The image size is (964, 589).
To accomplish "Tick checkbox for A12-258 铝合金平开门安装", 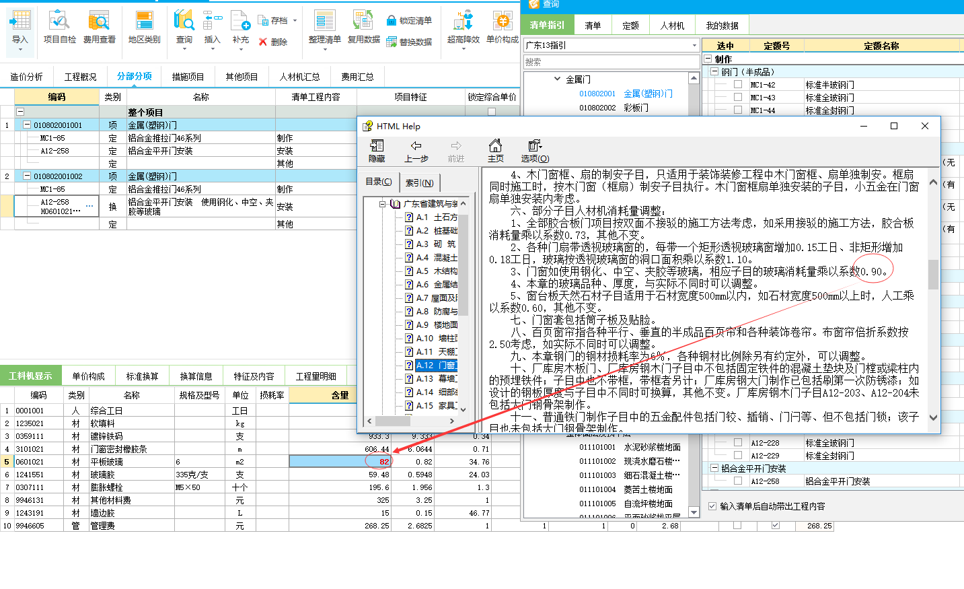I will (x=738, y=481).
